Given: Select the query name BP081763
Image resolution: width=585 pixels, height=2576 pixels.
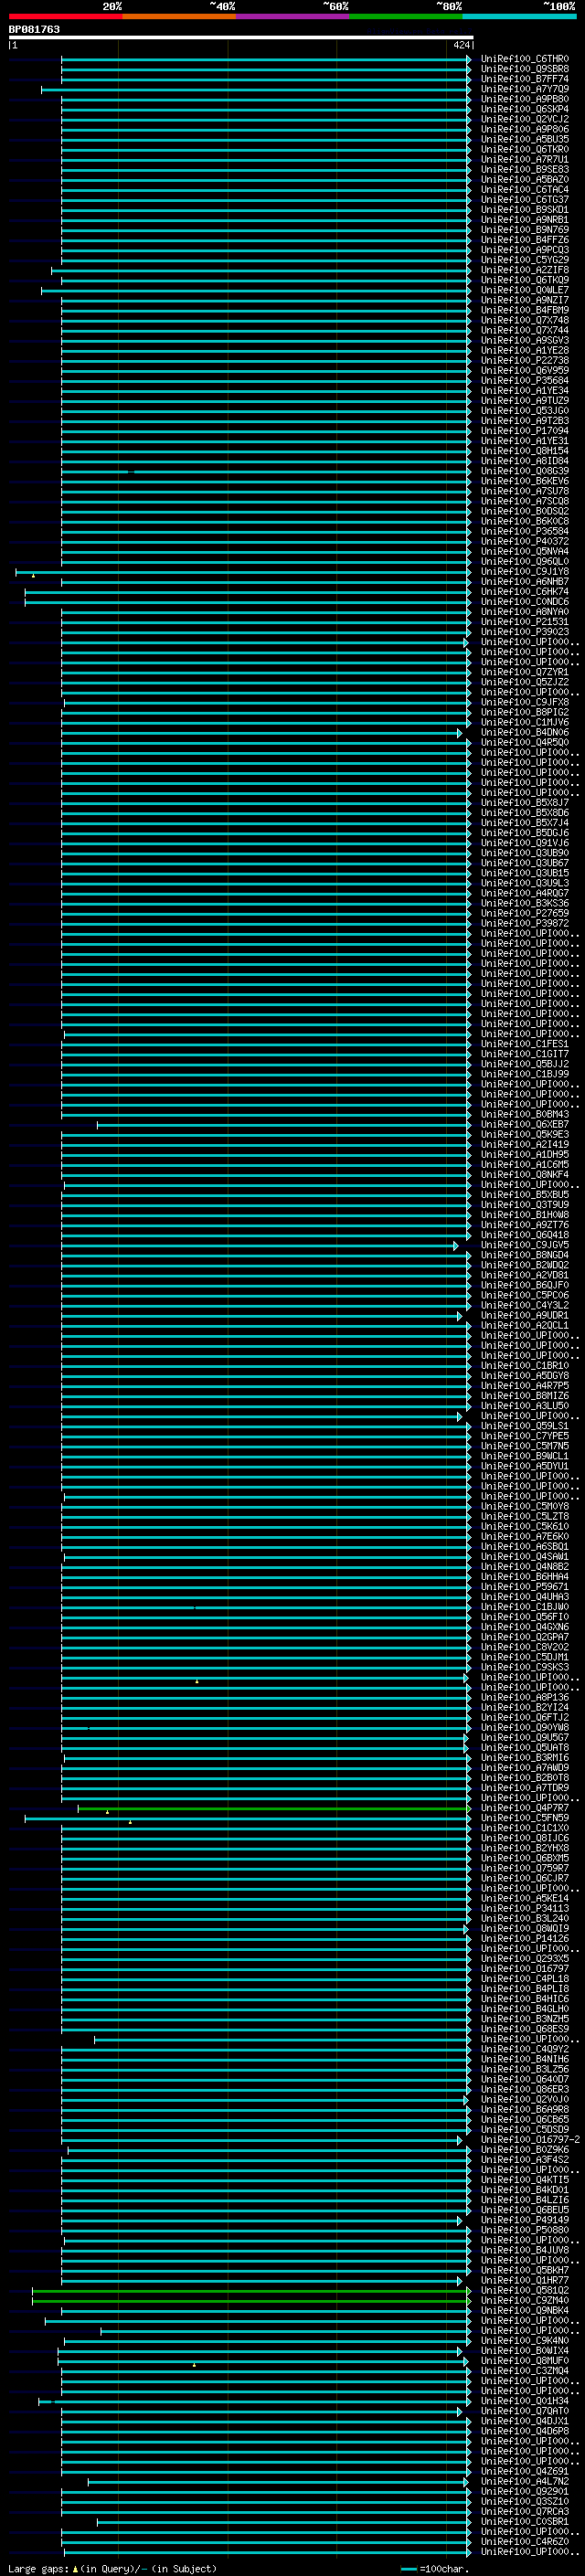Looking at the screenshot, I should pos(34,29).
